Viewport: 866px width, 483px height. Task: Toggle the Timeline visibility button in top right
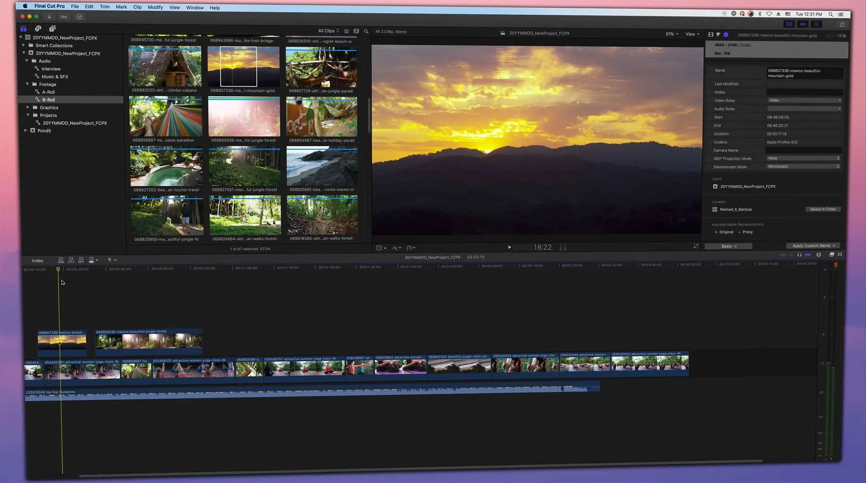point(803,24)
